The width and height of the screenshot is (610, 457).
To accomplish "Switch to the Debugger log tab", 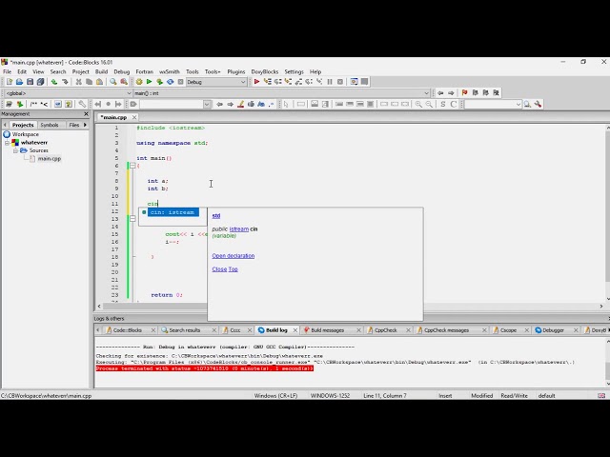I will pyautogui.click(x=553, y=330).
